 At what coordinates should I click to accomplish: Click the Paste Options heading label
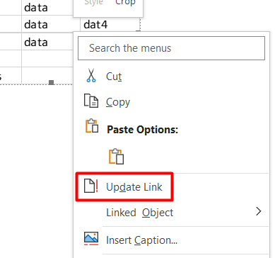[x=142, y=130]
